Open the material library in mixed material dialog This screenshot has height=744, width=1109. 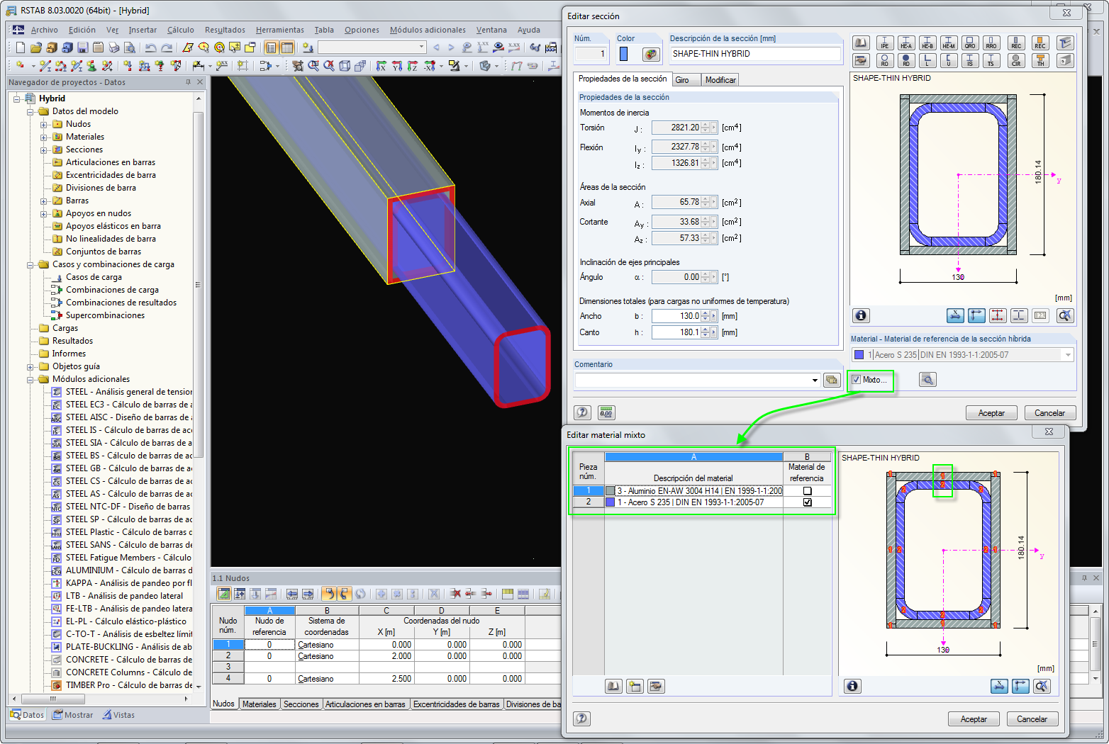[x=613, y=686]
